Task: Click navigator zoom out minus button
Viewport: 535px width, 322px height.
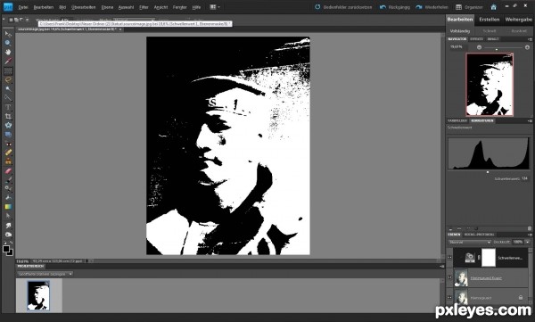Action: point(479,47)
